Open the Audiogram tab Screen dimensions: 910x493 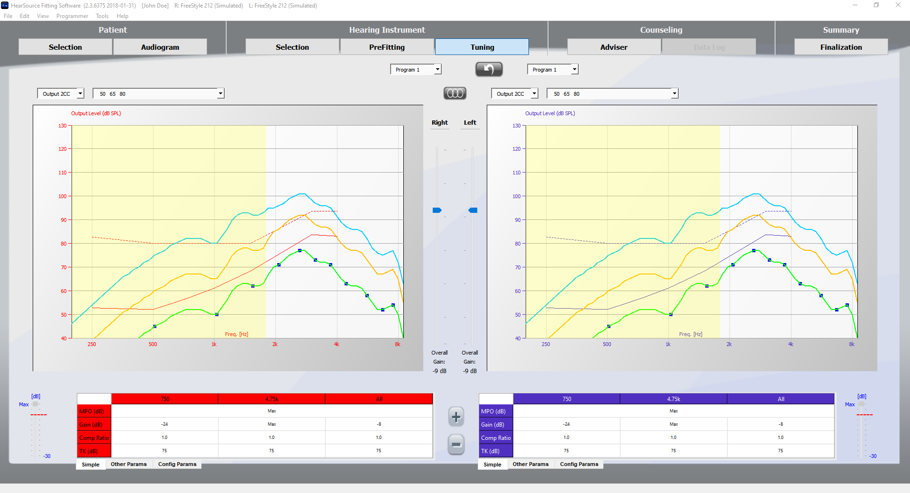tap(160, 47)
